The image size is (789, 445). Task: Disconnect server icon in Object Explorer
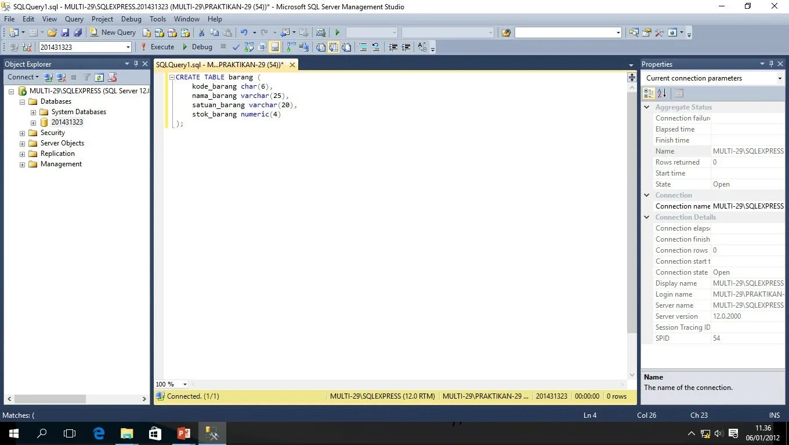(x=61, y=77)
